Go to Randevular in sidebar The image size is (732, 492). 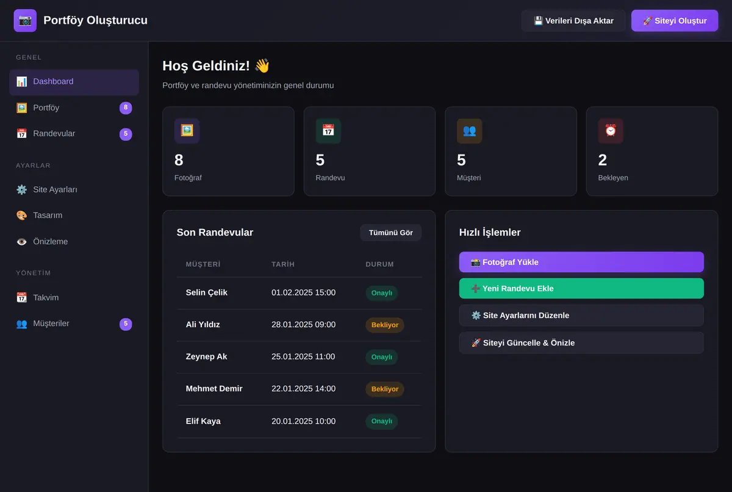74,134
